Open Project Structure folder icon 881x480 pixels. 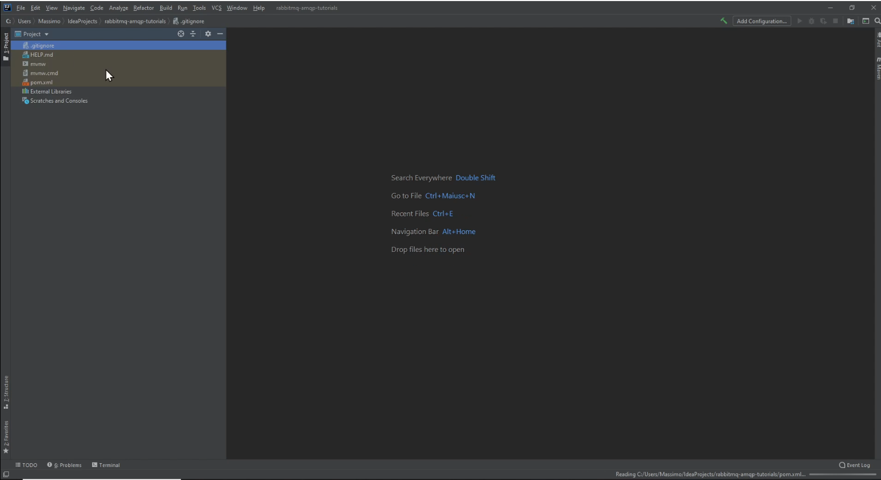[x=851, y=21]
